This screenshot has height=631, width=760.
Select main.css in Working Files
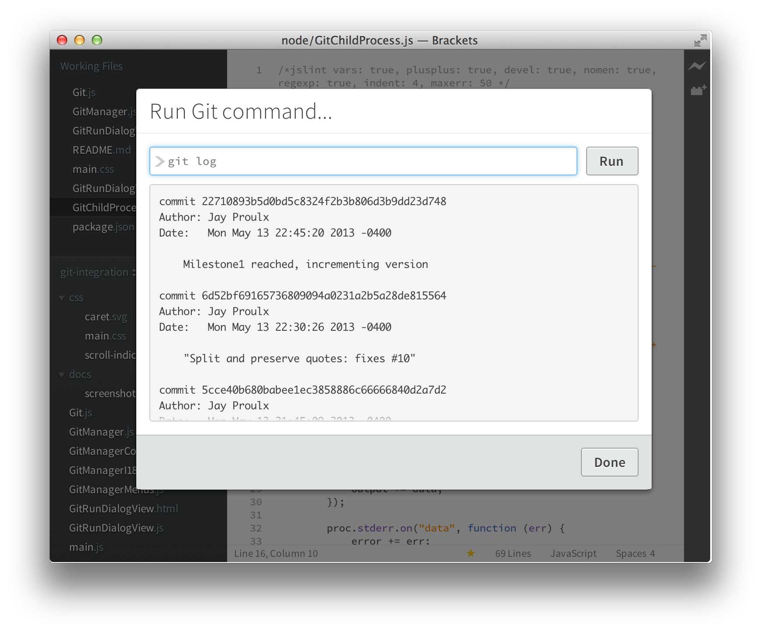click(x=93, y=169)
